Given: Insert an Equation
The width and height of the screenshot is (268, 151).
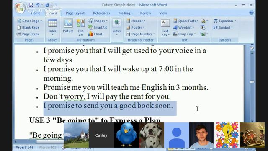Looking at the screenshot, I should pos(225,21).
